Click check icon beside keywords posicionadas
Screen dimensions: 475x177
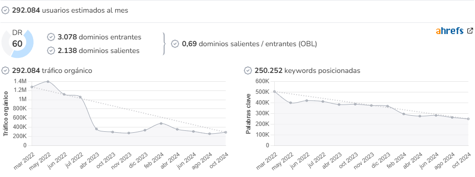[x=248, y=71]
